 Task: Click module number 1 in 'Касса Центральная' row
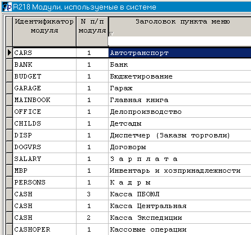point(92,206)
